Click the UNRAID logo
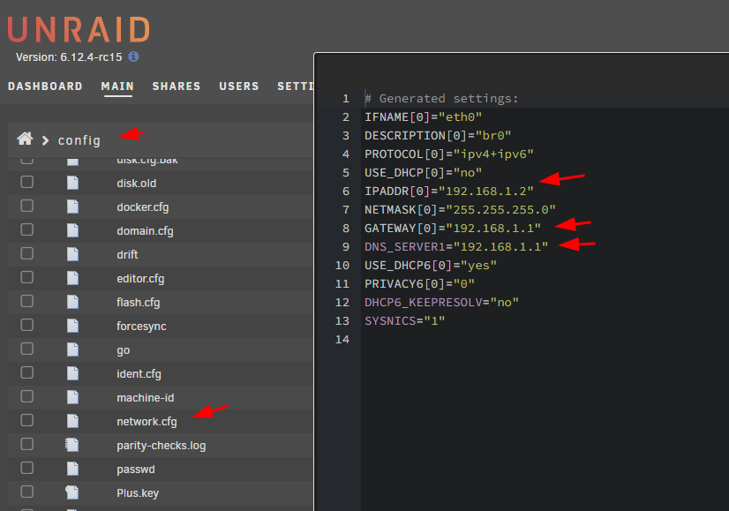Screen dimensions: 729x511 (x=79, y=29)
